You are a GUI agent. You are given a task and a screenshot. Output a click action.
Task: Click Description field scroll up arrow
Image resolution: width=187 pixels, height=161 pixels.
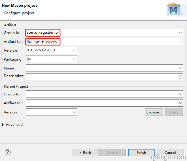tap(180, 76)
